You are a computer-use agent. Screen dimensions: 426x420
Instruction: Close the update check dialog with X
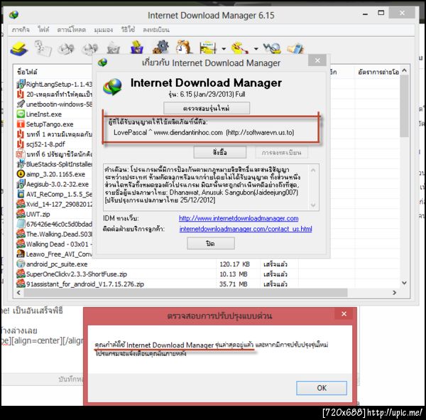[344, 314]
